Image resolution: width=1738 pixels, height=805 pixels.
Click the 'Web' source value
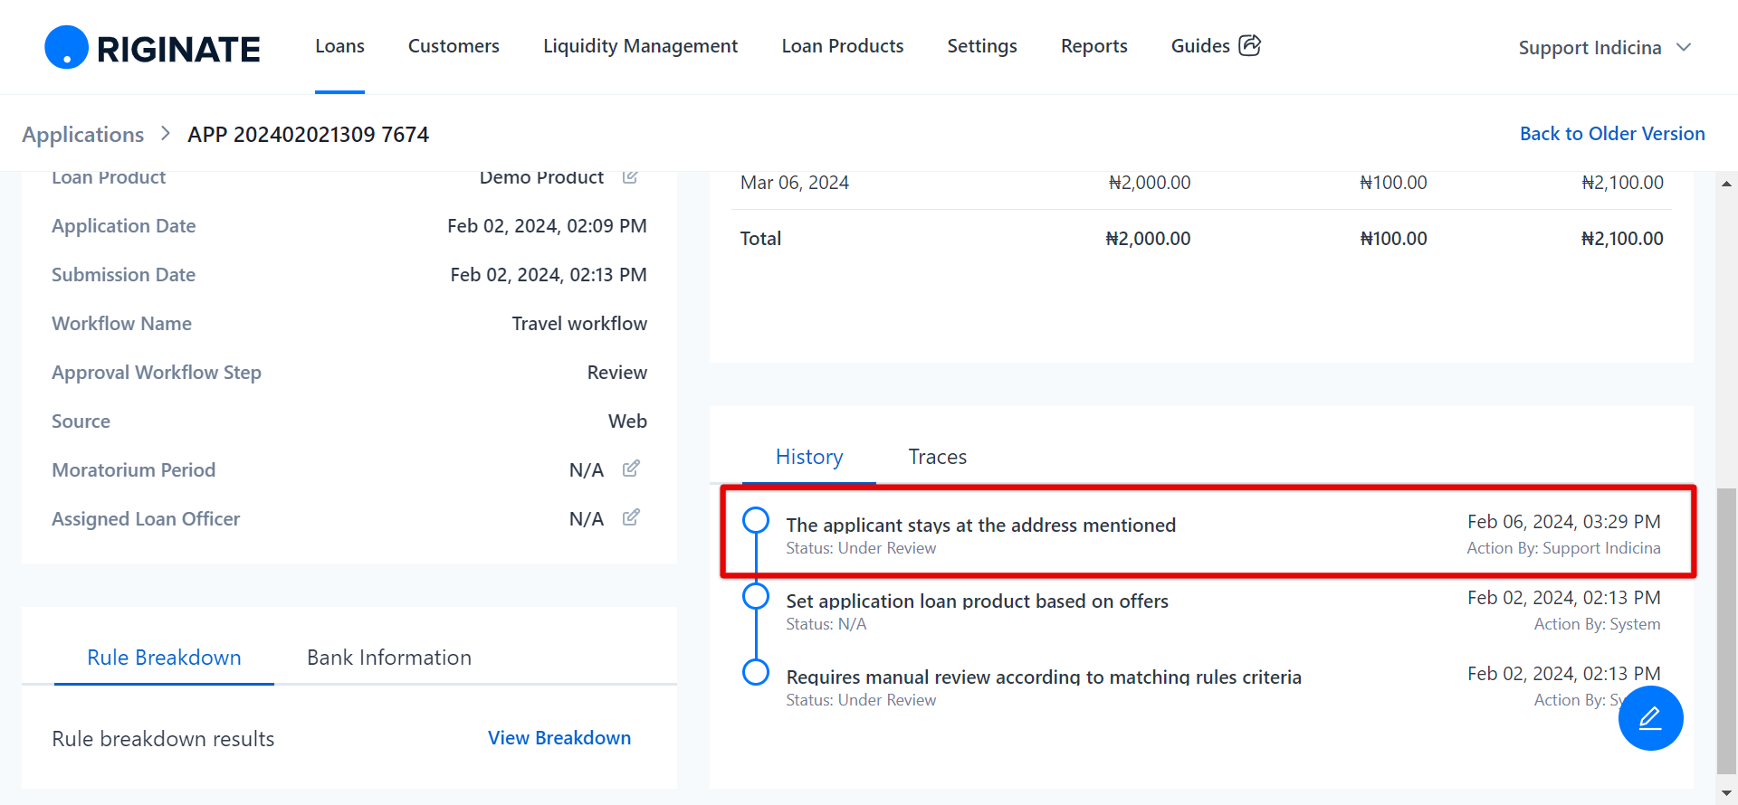[627, 421]
